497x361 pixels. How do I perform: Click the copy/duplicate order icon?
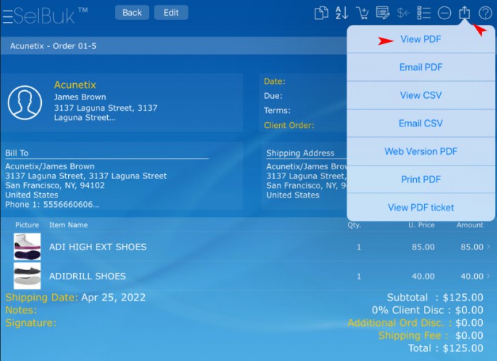point(322,13)
